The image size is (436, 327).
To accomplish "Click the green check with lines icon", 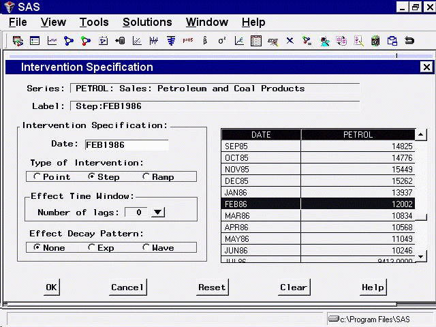I will (x=307, y=41).
